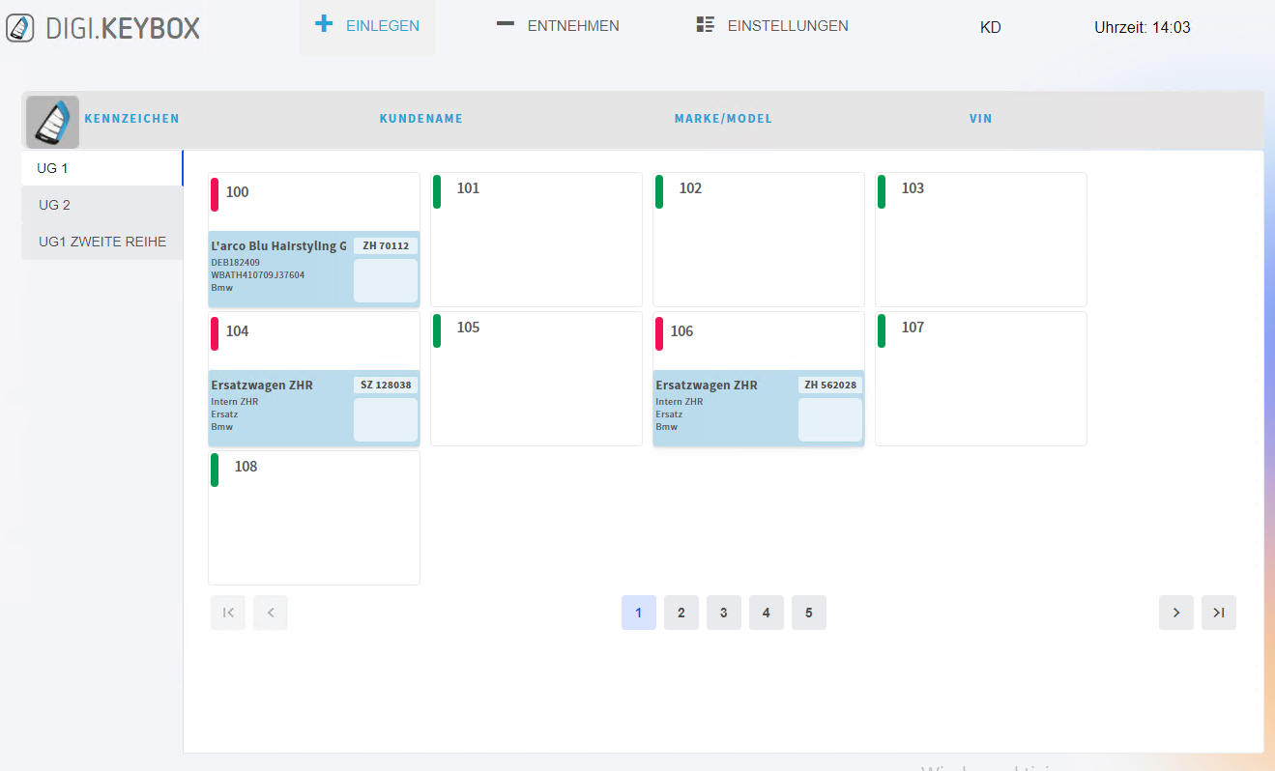Screen dimensions: 1275x771
Task: Click the red status bar of slot 100
Action: [215, 194]
